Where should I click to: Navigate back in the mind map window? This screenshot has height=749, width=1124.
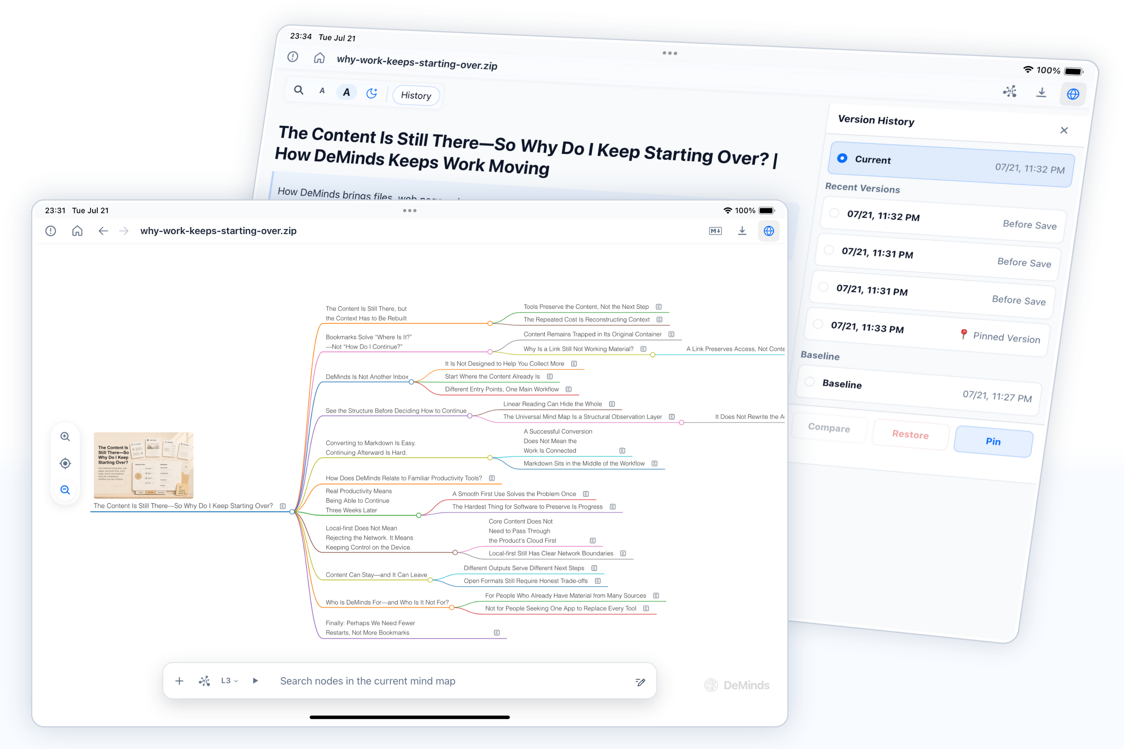tap(103, 231)
